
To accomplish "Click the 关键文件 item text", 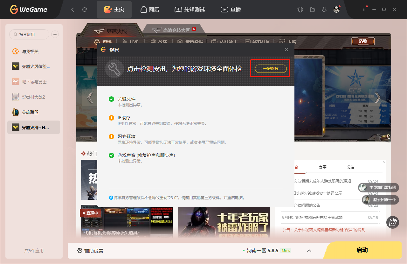I will click(127, 99).
